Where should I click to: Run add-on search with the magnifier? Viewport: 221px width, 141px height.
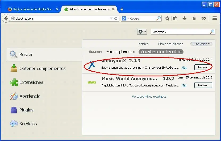pyautogui.click(x=212, y=32)
